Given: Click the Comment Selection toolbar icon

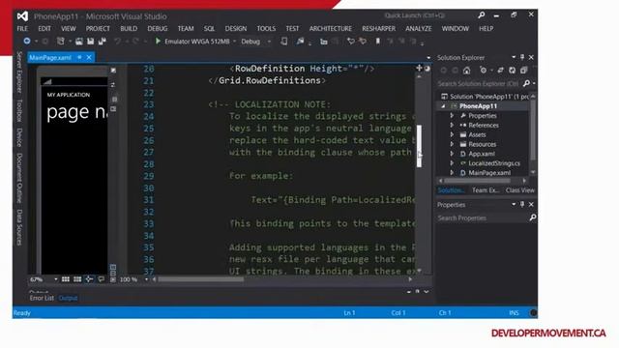Looking at the screenshot, I should tap(350, 41).
